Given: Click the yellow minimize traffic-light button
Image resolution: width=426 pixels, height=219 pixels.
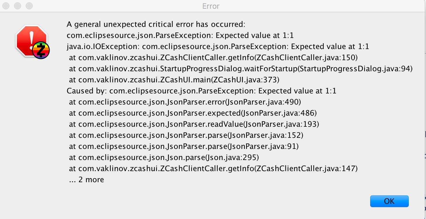Looking at the screenshot, I should [17, 6].
